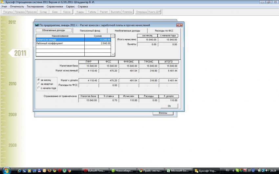Click the Windows Start orb

pyautogui.click(x=6, y=170)
